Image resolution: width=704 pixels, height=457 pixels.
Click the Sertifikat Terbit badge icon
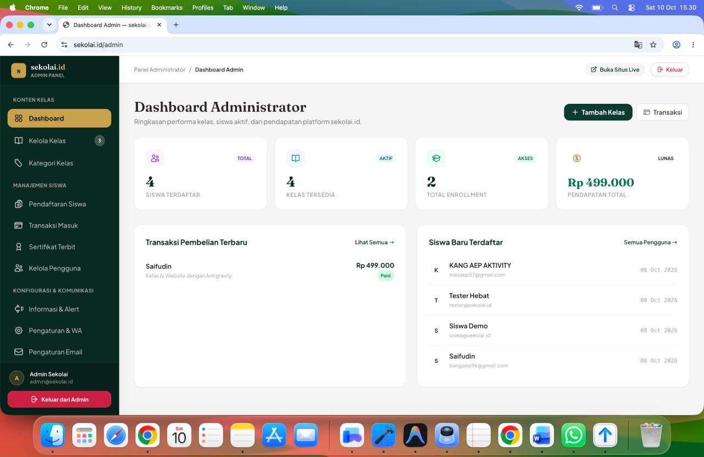pyautogui.click(x=18, y=247)
